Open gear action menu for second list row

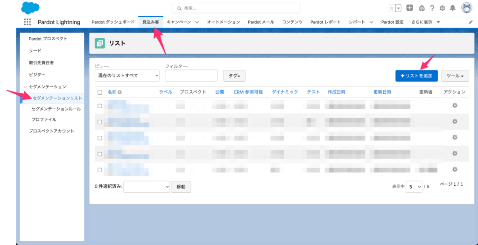coord(455,121)
